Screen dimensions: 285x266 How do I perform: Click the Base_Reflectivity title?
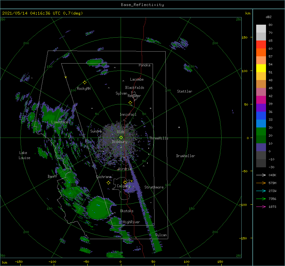[x=142, y=5]
